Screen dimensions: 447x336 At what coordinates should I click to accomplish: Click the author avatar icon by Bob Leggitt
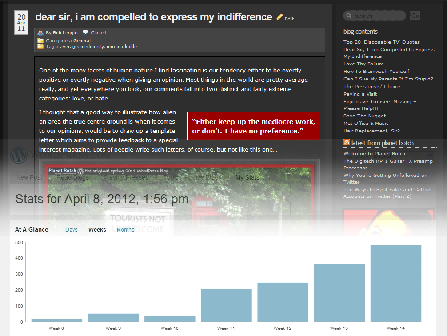pyautogui.click(x=40, y=32)
